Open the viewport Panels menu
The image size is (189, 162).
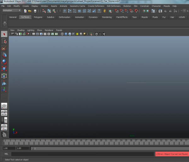coord(59,30)
